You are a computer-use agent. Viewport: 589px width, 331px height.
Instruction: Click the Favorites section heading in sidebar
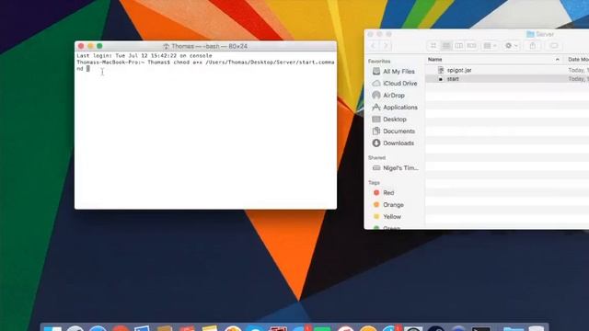pos(379,61)
